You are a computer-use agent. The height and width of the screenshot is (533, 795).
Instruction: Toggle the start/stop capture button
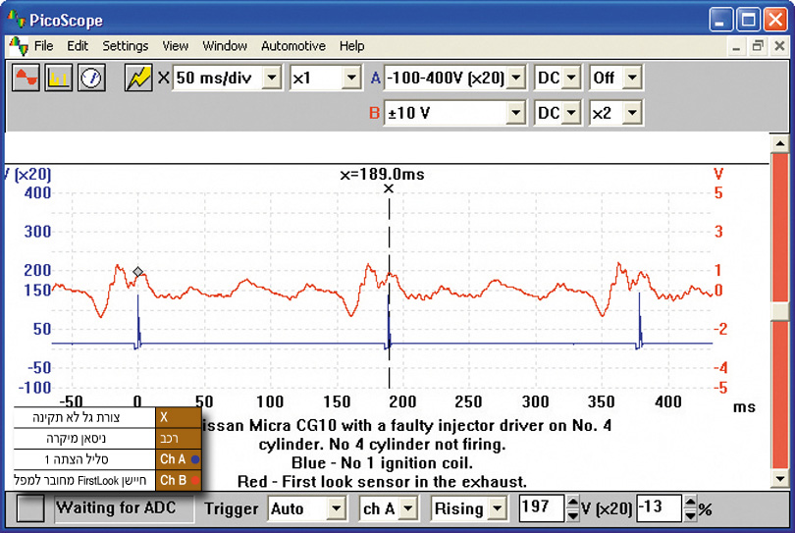[x=32, y=508]
